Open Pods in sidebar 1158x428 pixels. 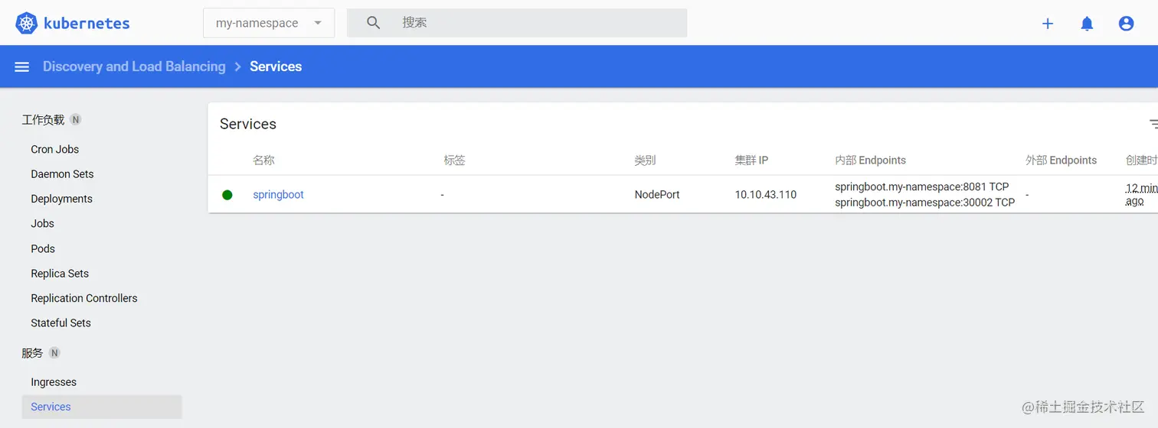(x=43, y=248)
